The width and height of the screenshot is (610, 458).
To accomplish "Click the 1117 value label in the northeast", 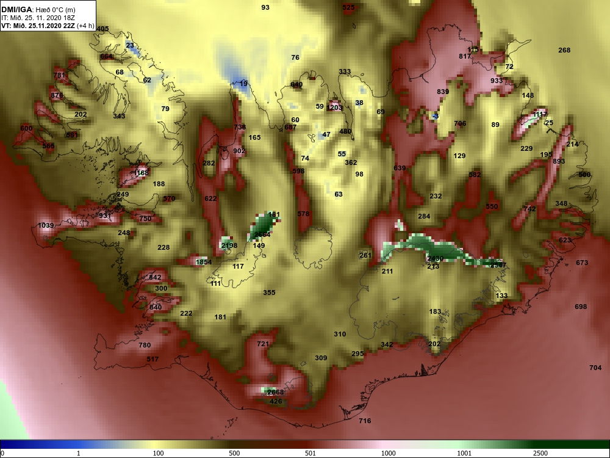I will [540, 114].
